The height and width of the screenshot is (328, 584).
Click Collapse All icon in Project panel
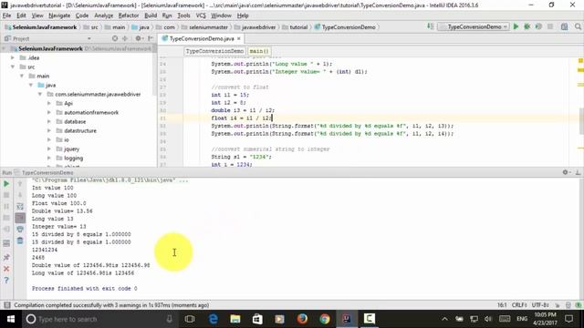[x=125, y=38]
